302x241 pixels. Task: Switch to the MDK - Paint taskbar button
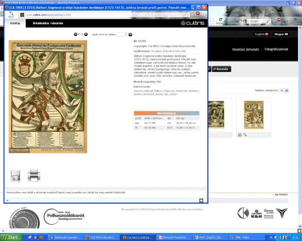click(247, 238)
